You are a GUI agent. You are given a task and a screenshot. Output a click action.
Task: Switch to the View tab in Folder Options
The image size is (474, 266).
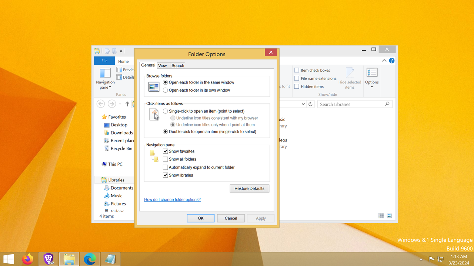pos(163,65)
